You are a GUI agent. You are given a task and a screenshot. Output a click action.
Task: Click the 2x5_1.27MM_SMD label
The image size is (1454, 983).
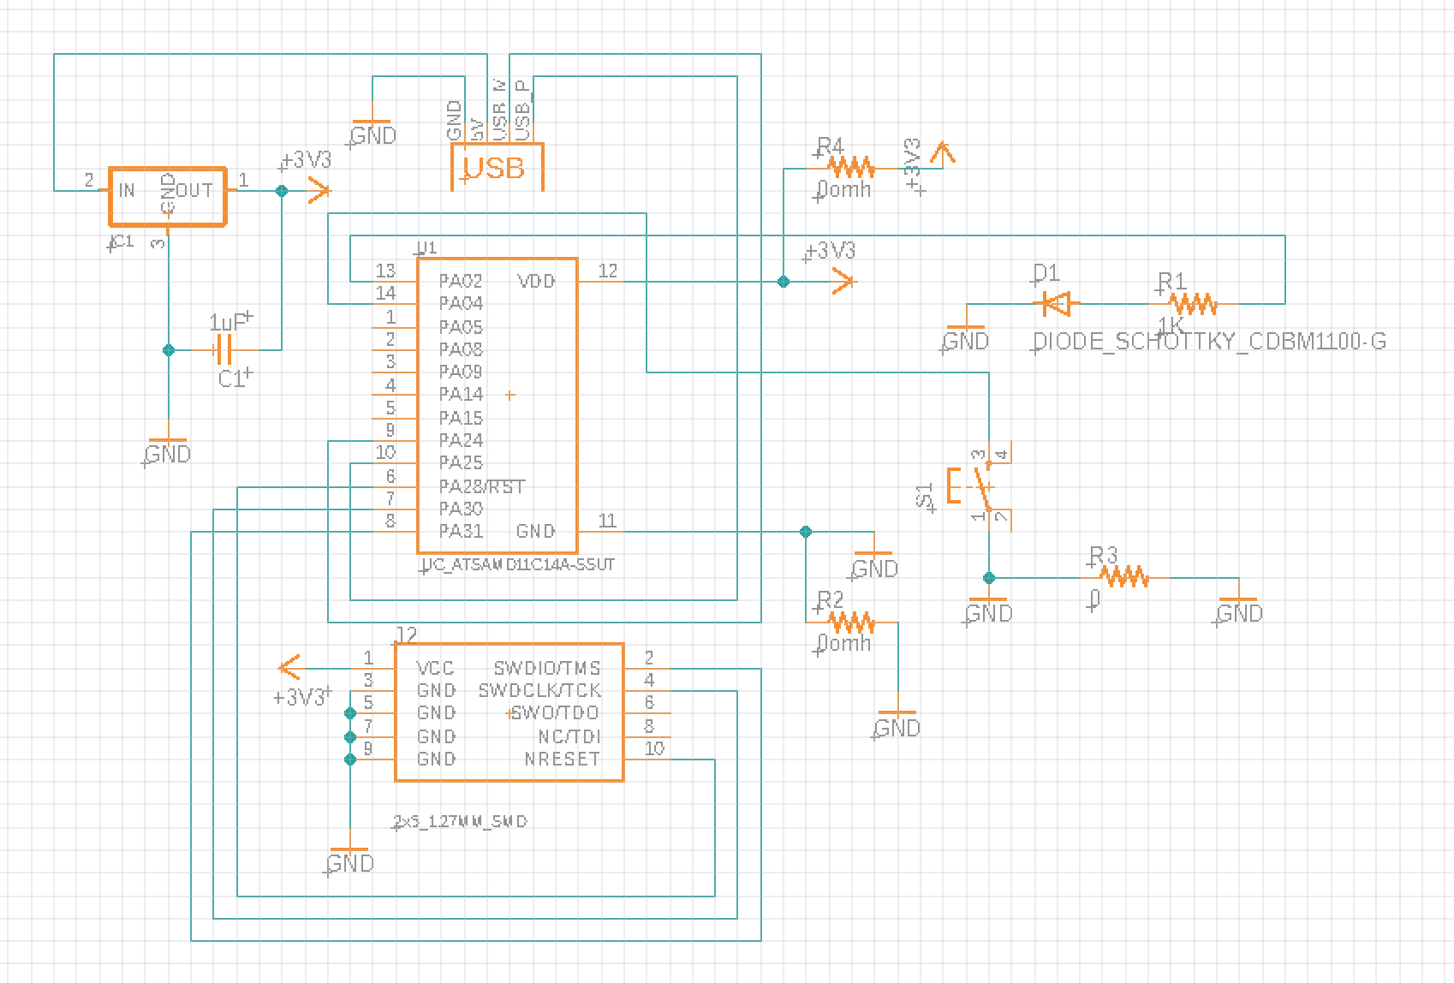click(x=461, y=822)
